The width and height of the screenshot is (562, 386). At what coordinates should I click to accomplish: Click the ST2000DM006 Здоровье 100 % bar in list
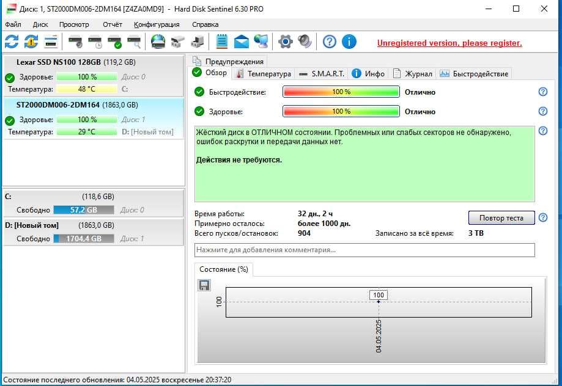pos(87,120)
